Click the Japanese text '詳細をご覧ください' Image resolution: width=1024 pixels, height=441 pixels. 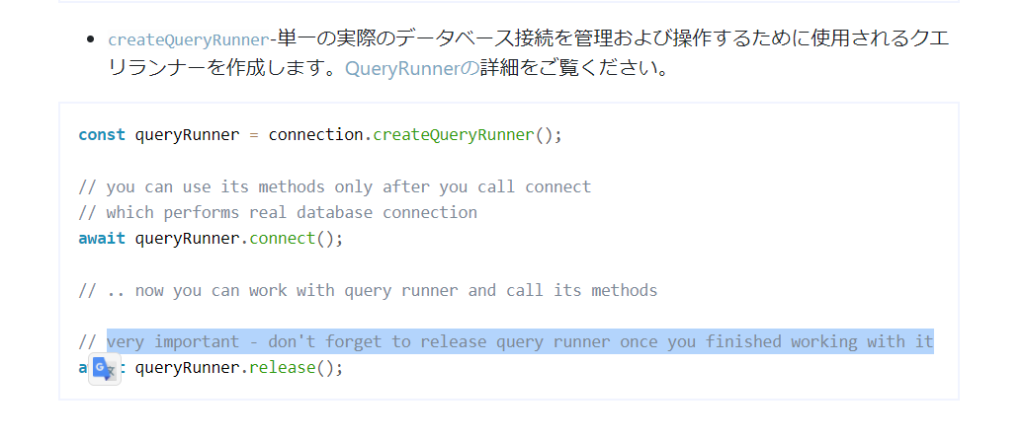coord(574,68)
